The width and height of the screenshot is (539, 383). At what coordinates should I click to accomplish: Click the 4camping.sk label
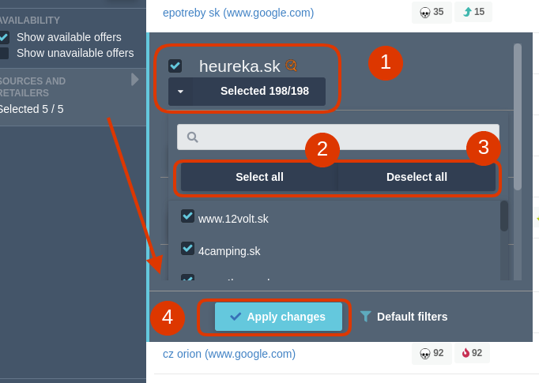229,251
